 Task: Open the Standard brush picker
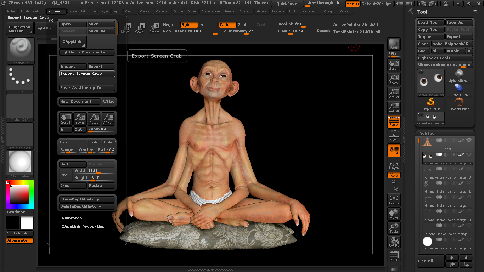[21, 51]
